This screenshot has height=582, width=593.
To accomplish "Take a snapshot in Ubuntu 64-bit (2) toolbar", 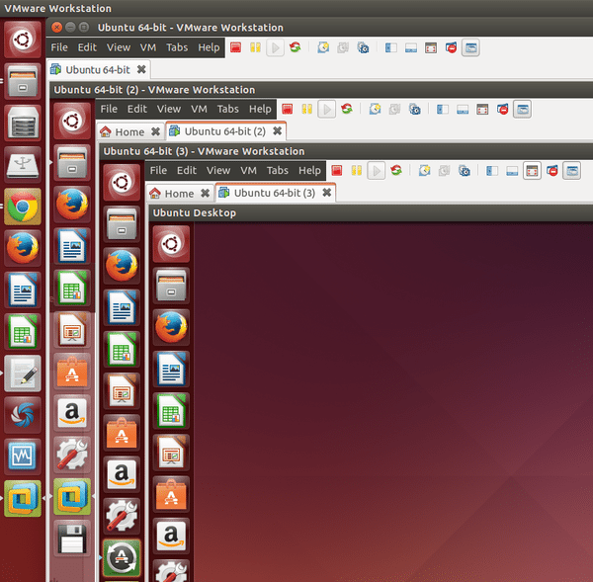I will coord(376,110).
